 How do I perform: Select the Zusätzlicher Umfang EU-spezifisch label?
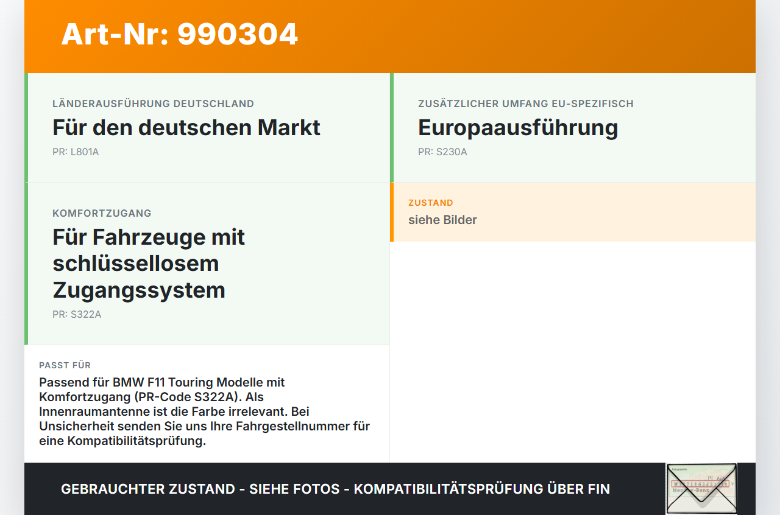click(x=525, y=103)
